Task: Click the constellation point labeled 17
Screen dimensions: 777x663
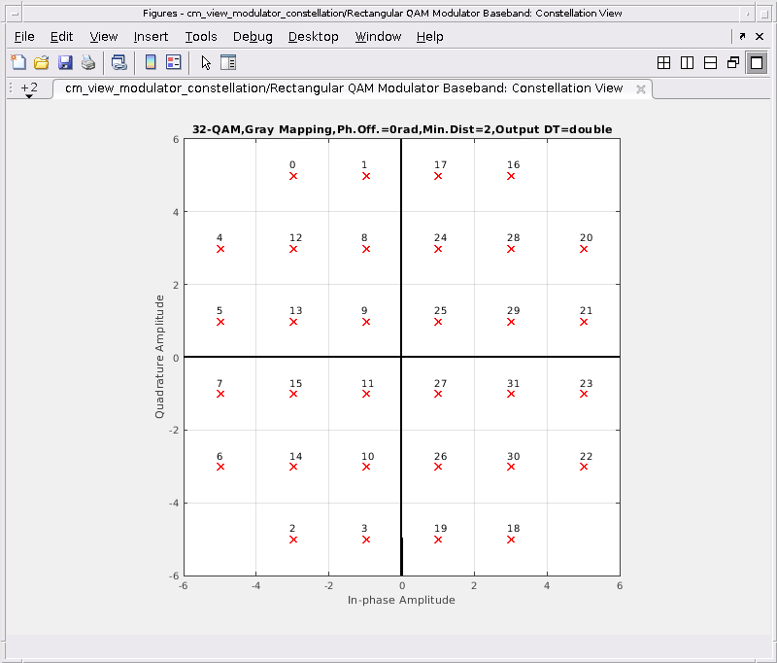Action: click(x=438, y=176)
